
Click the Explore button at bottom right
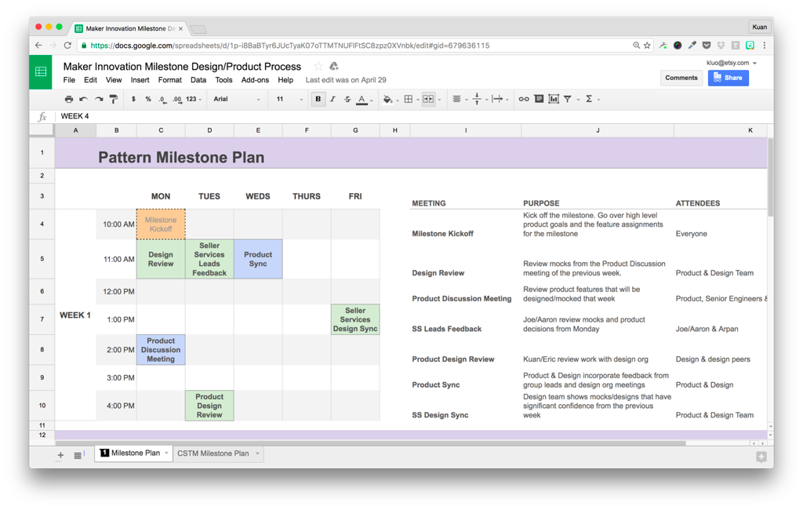[761, 457]
